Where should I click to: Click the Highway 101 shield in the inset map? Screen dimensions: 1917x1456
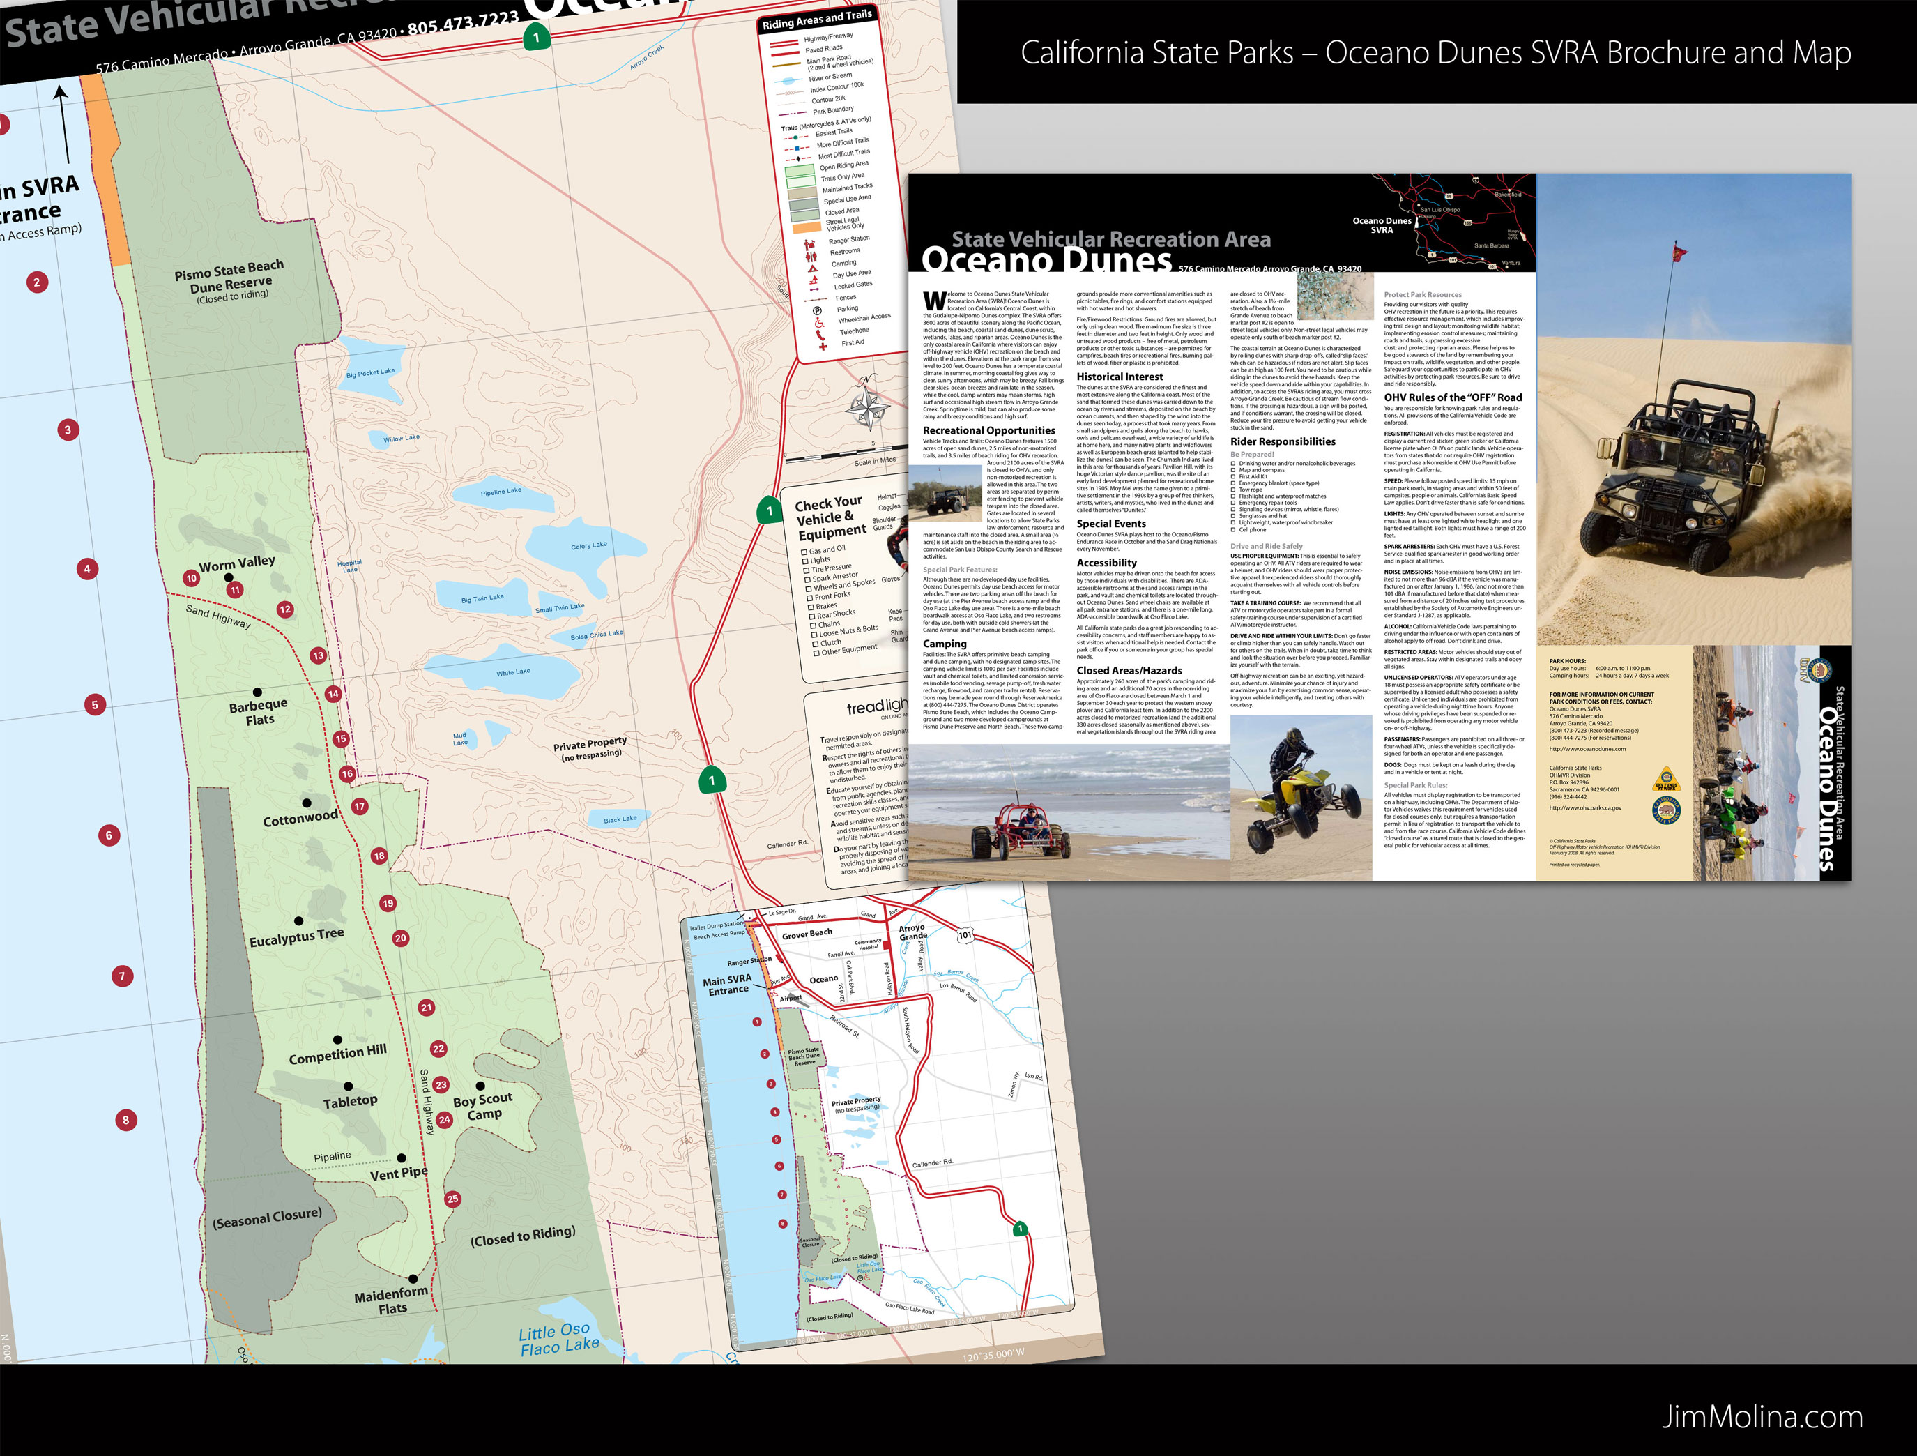click(x=965, y=935)
